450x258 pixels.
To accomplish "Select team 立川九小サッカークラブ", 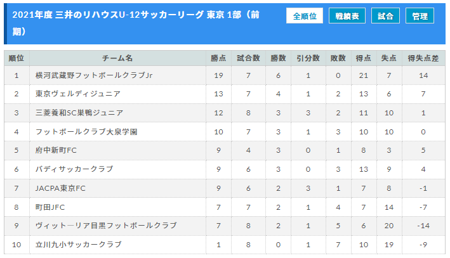I will coord(78,245).
